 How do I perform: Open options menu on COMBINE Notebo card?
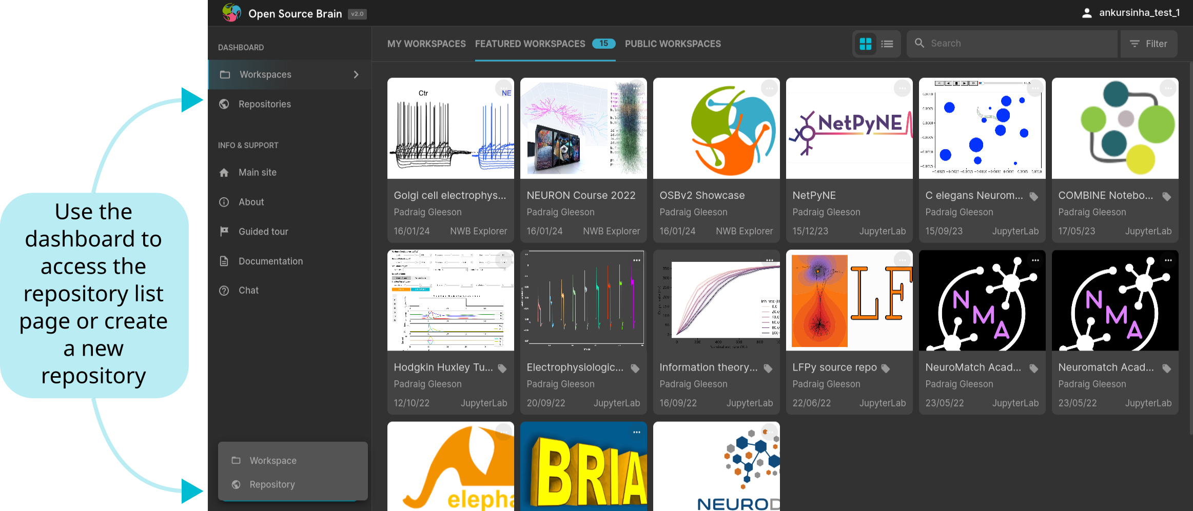pyautogui.click(x=1168, y=89)
